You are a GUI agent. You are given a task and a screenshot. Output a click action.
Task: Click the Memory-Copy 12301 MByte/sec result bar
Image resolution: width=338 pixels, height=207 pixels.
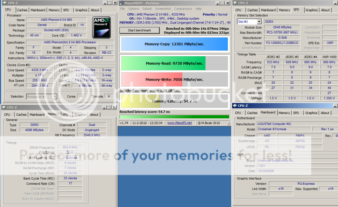174,44
